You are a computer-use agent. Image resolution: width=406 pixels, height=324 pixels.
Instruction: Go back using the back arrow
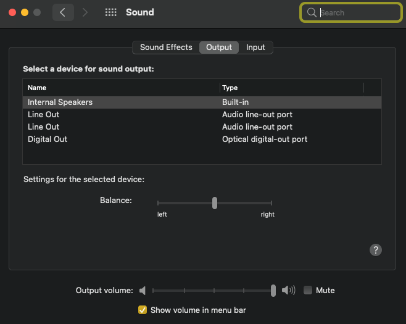pos(62,12)
